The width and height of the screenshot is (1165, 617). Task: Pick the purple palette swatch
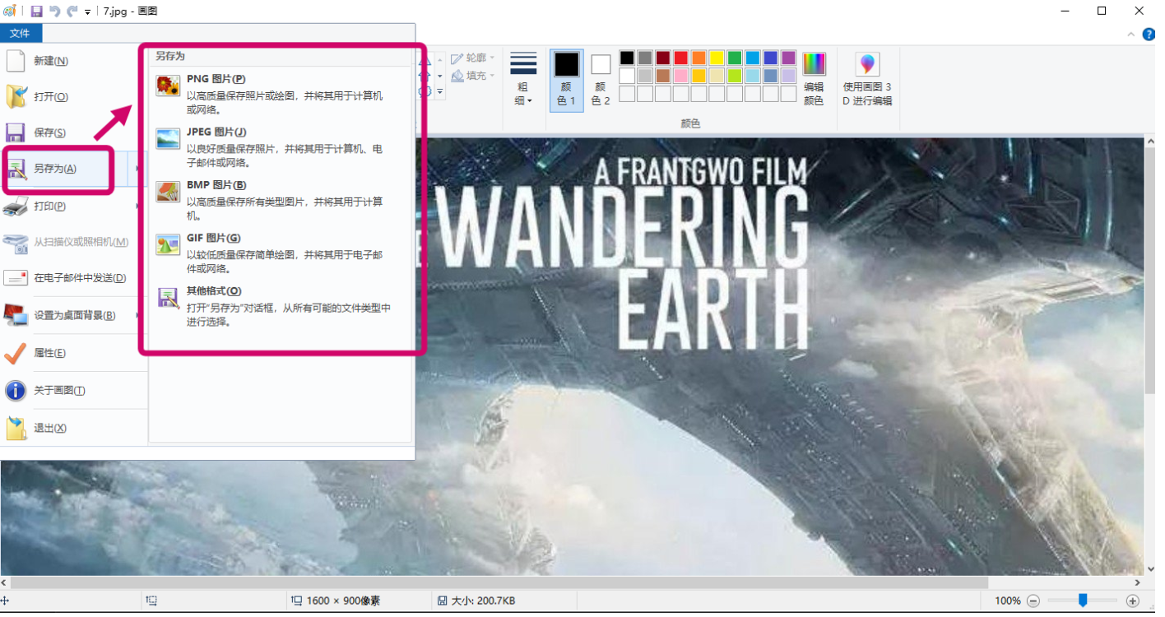[x=789, y=58]
